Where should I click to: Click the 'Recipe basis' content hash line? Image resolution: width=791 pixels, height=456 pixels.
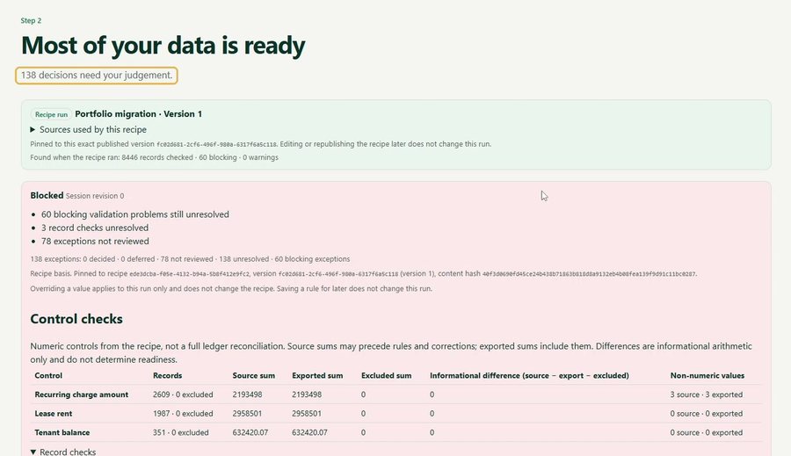[364, 274]
